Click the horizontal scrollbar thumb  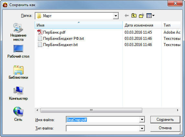91,110
